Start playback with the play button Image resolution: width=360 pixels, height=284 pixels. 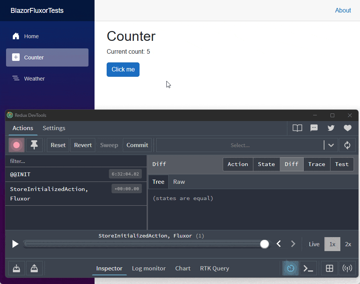click(x=15, y=244)
